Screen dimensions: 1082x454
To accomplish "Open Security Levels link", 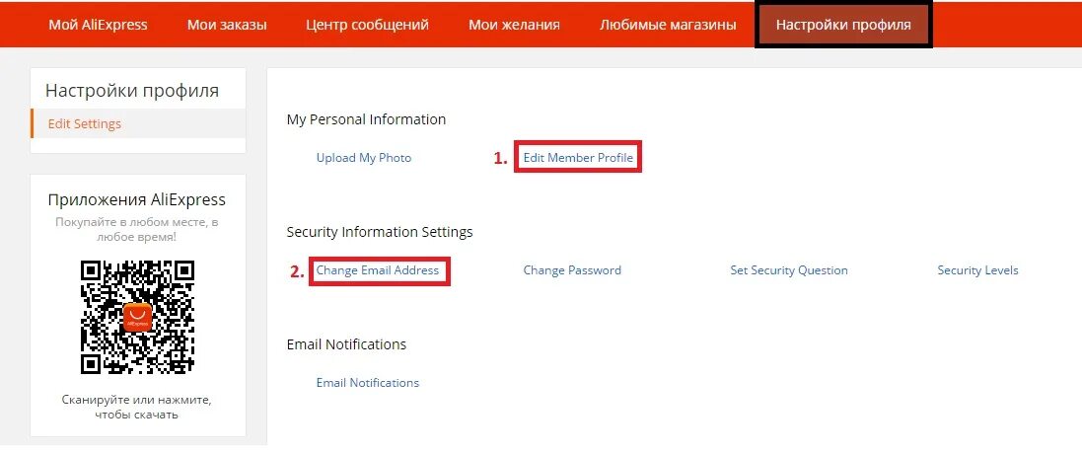I will [977, 270].
